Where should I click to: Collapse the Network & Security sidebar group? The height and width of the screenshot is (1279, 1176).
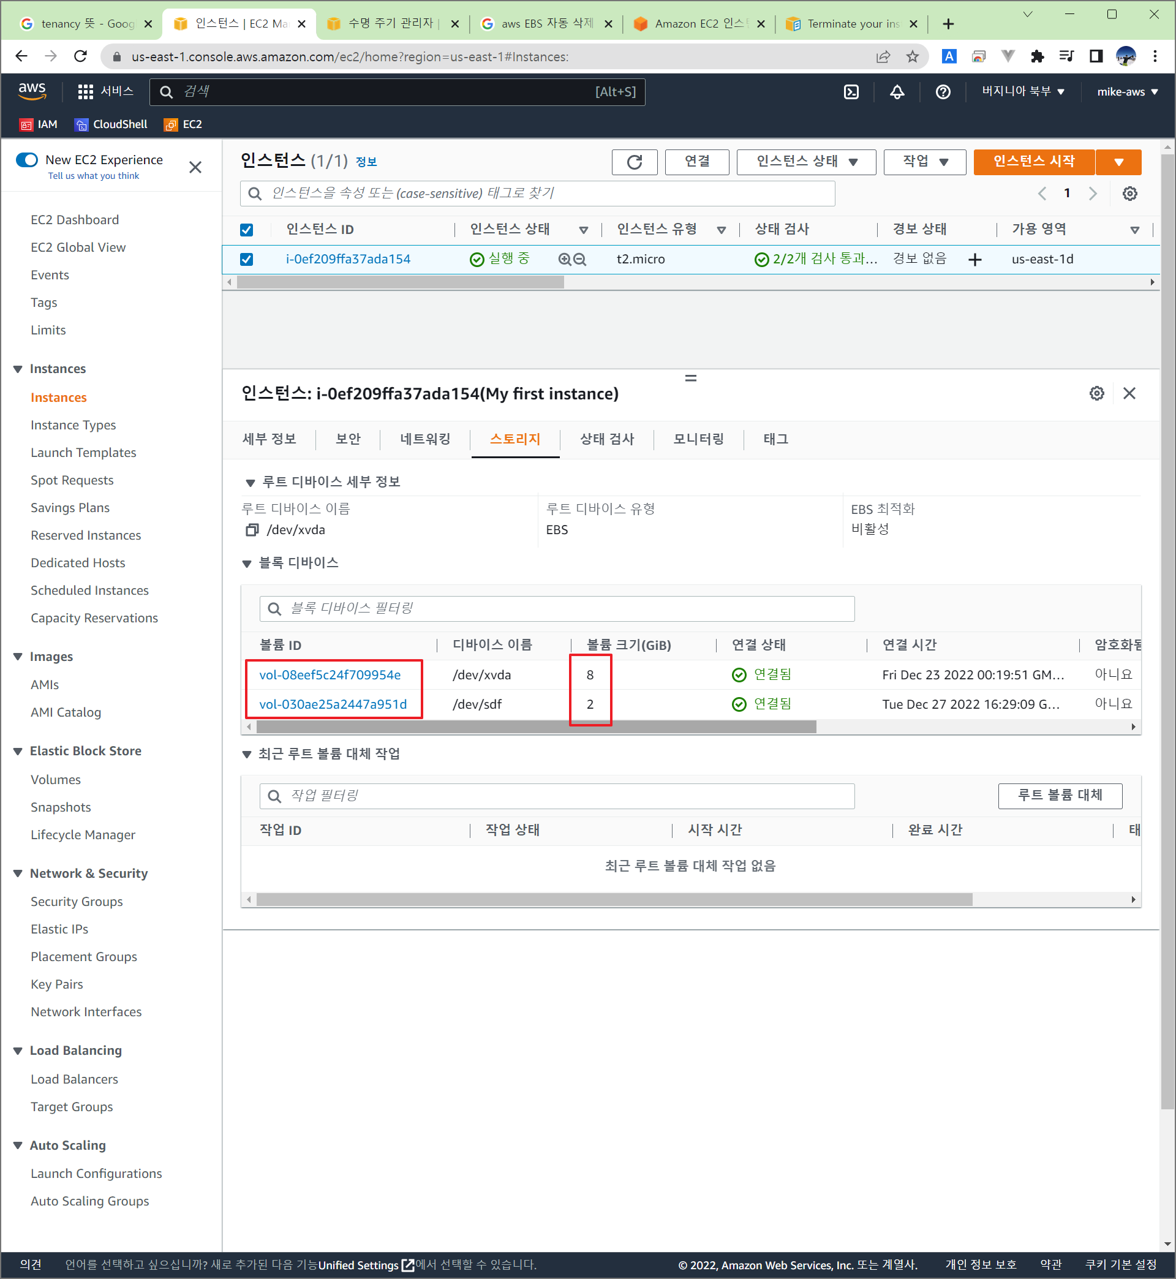(18, 873)
